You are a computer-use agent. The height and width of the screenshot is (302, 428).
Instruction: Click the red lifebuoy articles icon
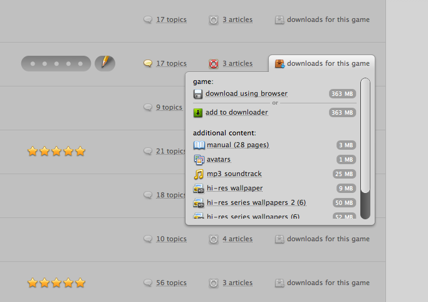coord(214,63)
